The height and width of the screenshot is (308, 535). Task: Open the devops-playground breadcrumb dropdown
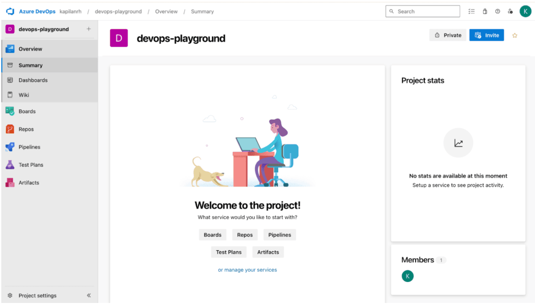pos(118,11)
